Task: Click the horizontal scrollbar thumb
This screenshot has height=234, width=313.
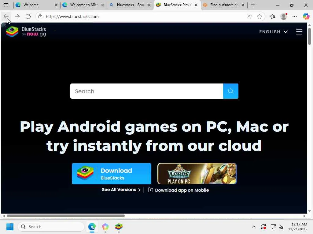Action: click(66, 216)
